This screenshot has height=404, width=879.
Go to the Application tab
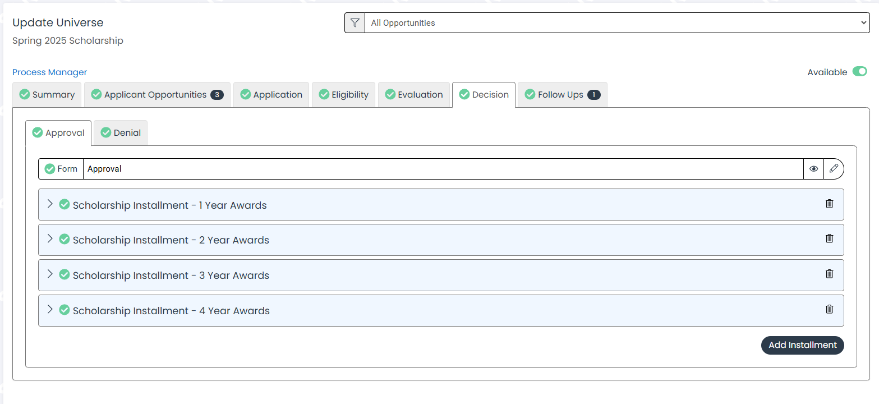tap(271, 95)
